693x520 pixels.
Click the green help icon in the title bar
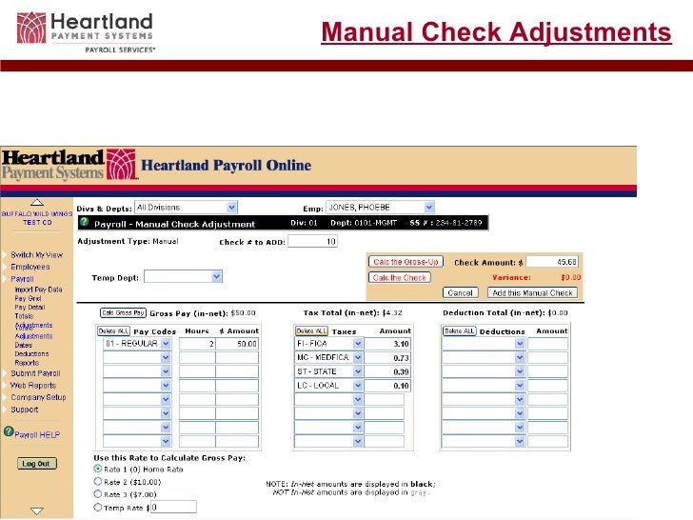coord(84,222)
